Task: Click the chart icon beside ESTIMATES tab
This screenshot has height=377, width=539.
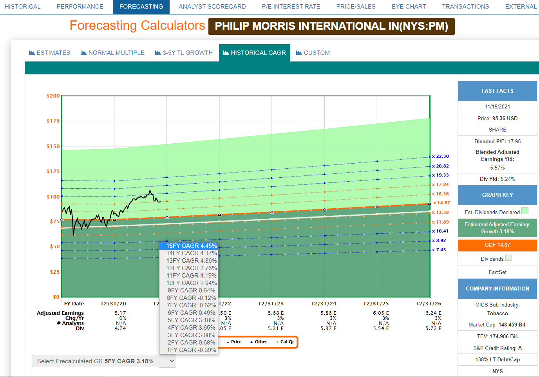Action: point(32,53)
